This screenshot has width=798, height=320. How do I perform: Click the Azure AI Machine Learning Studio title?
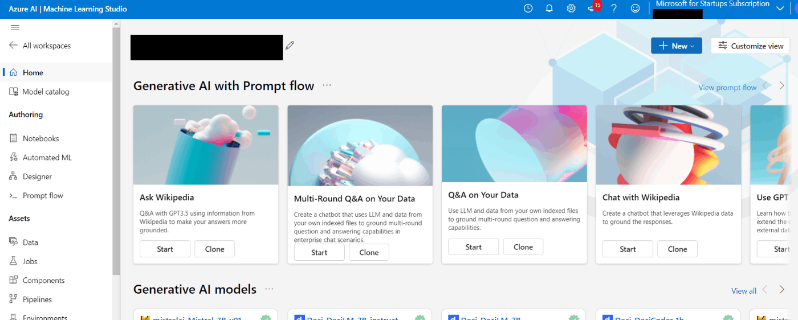point(68,9)
